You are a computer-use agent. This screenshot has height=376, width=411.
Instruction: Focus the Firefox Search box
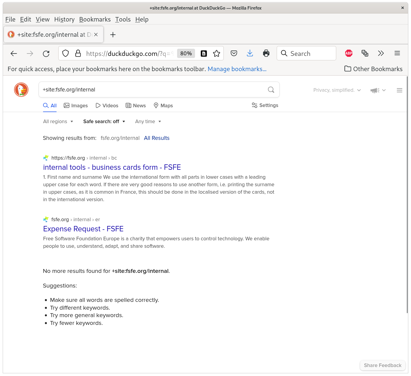(x=306, y=54)
